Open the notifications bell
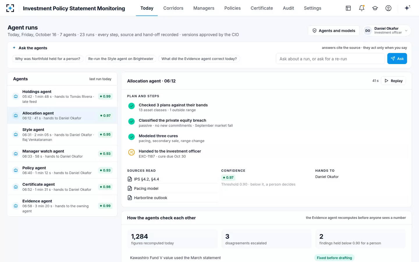Image resolution: width=419 pixels, height=262 pixels. coord(362,8)
